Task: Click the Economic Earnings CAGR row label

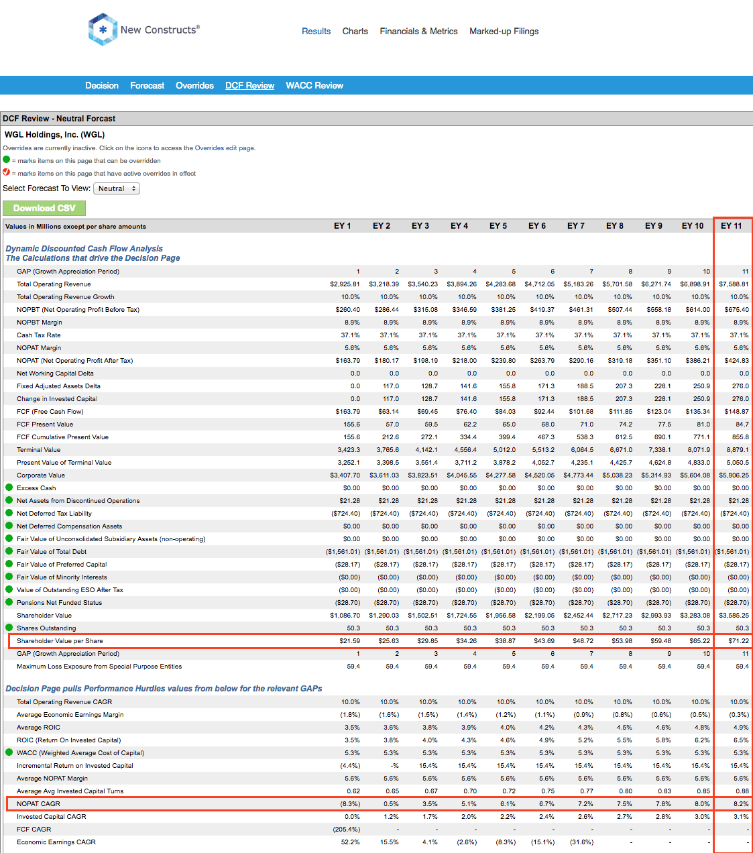Action: [56, 842]
